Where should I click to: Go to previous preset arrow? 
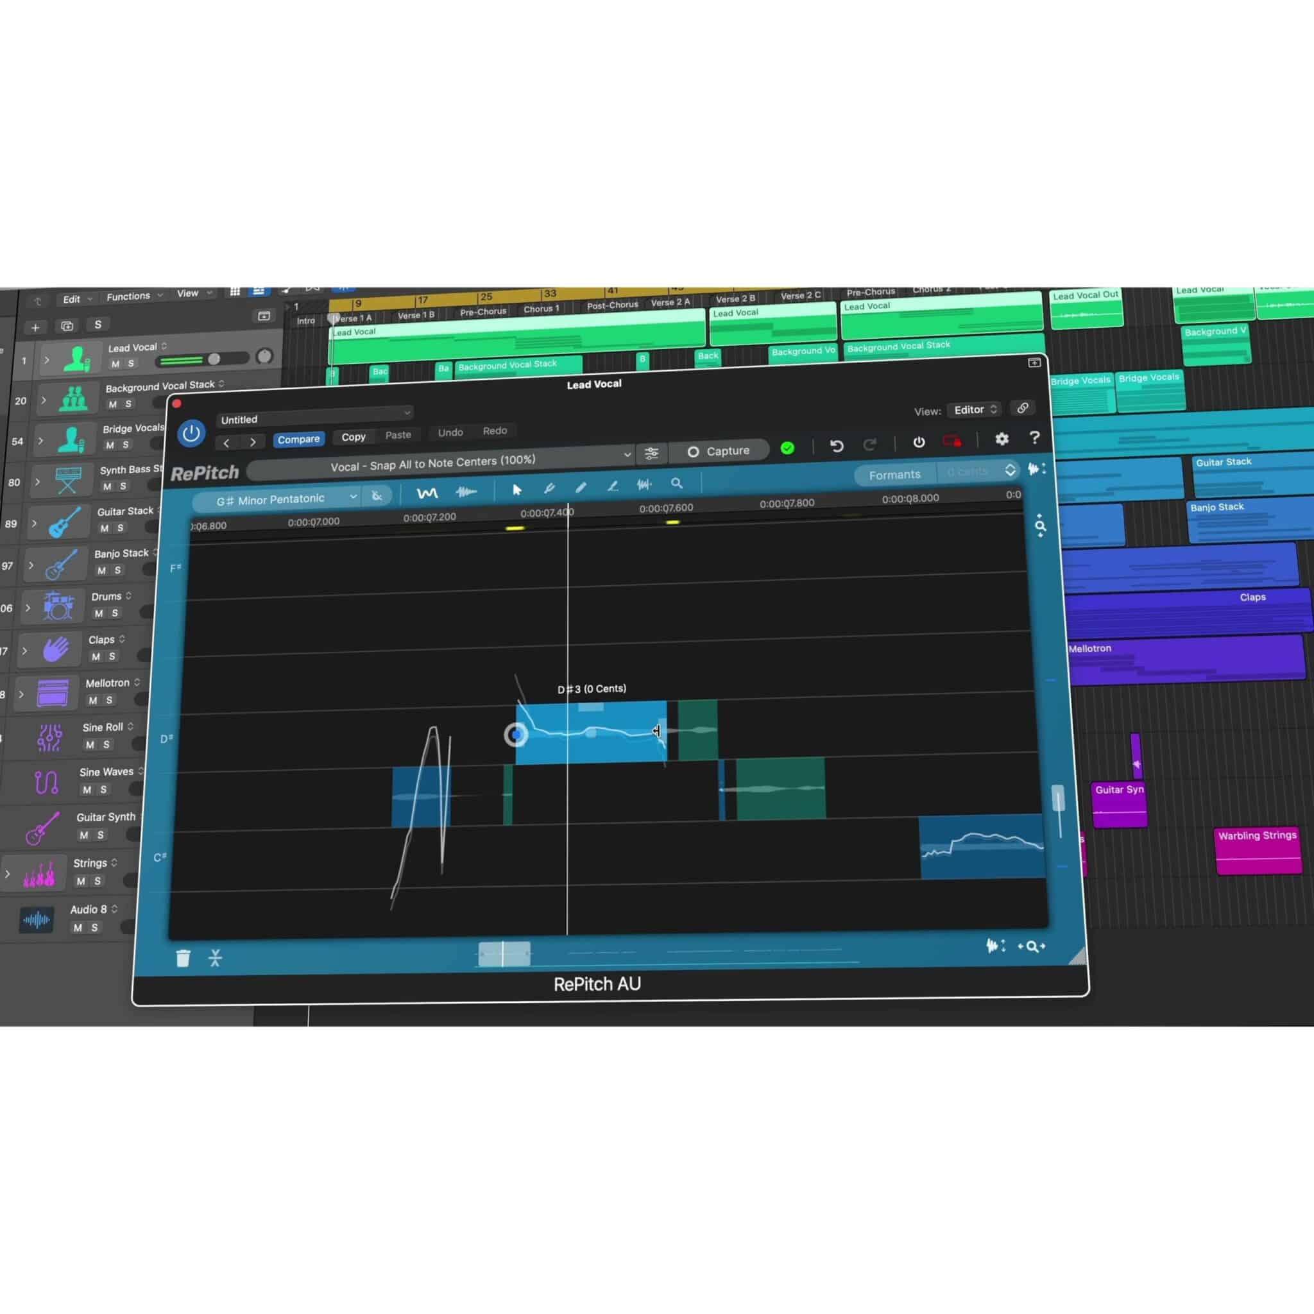(x=226, y=443)
